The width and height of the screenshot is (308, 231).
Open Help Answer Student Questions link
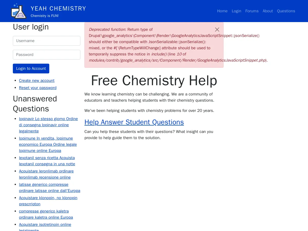point(134,122)
